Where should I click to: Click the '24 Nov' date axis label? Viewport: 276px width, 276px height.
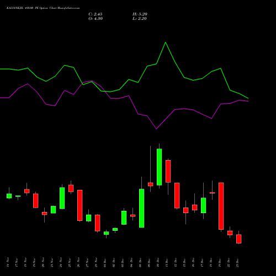pyautogui.click(x=61, y=262)
